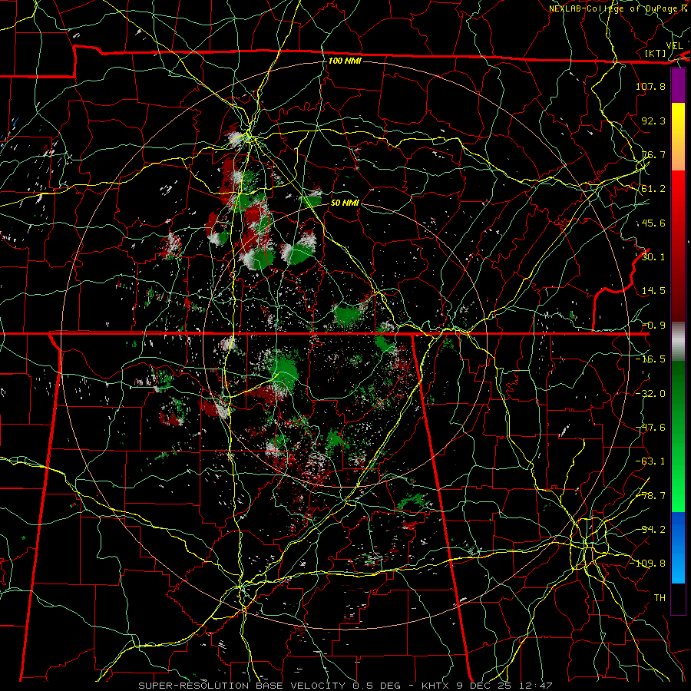The image size is (691, 691).
Task: Click the Super-Resolution Base Velocity caption
Action: coord(345,686)
